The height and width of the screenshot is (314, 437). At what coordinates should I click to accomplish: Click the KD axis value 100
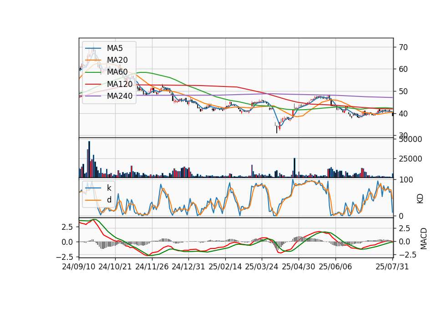click(x=406, y=180)
